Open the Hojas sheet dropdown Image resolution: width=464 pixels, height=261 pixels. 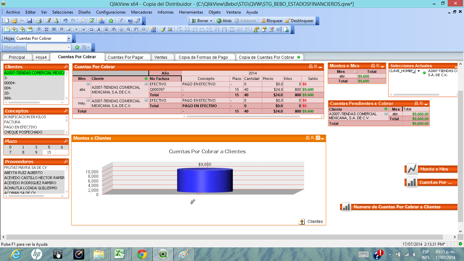coord(69,38)
